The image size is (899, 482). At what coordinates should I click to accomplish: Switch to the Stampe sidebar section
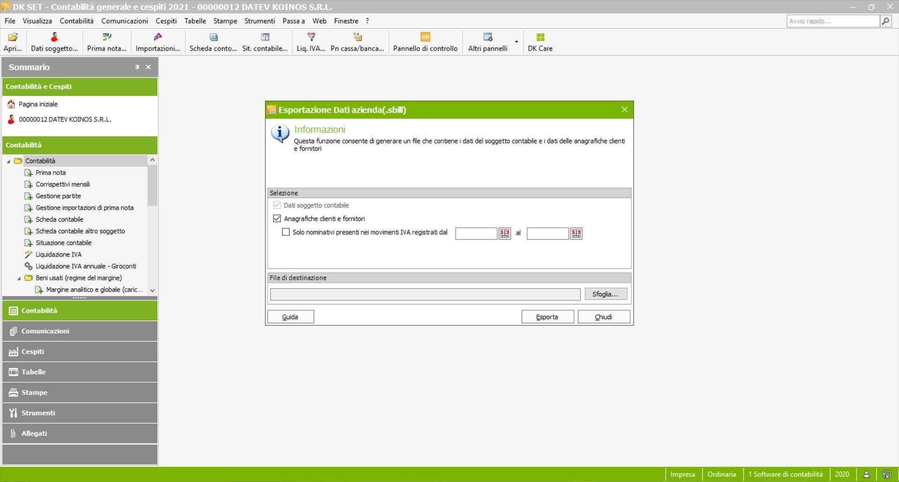(80, 392)
